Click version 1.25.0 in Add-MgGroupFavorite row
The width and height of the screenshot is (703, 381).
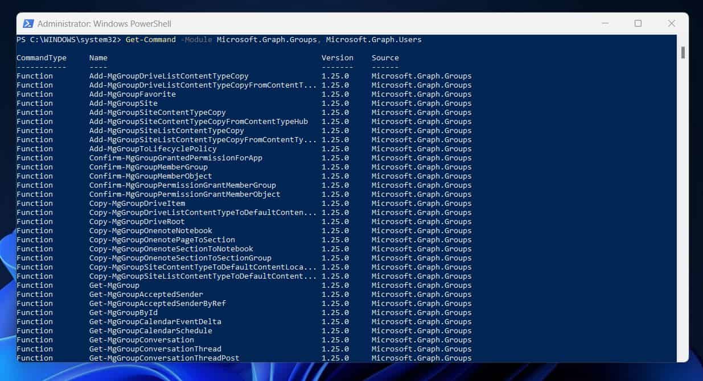(x=335, y=94)
